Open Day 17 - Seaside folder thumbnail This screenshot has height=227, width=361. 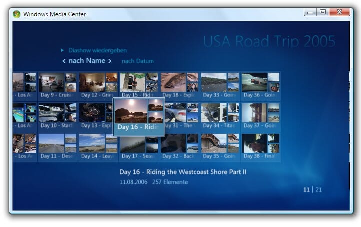point(139,148)
